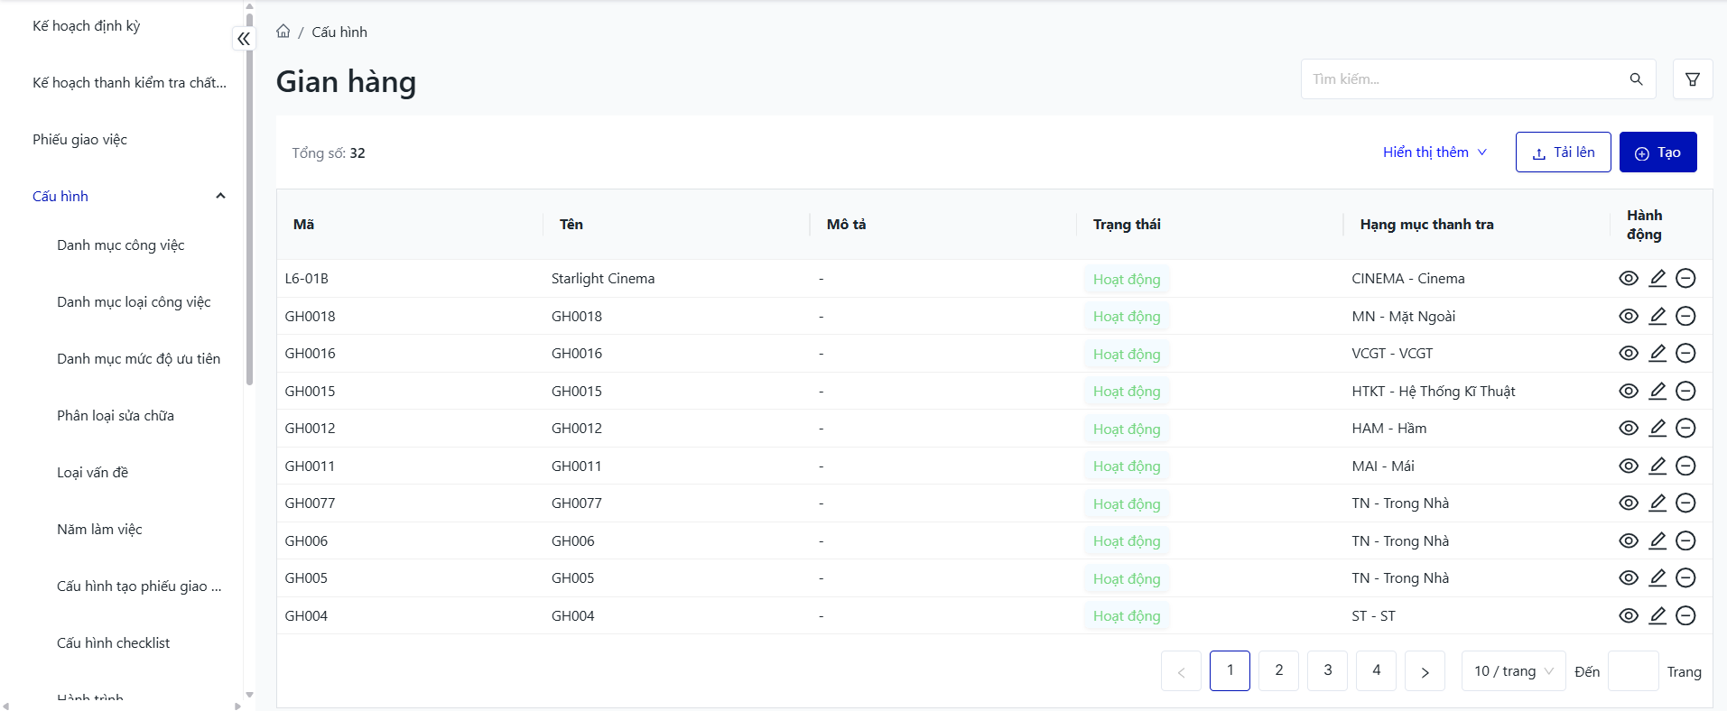View details of the GH0016 row
Image resolution: width=1727 pixels, height=711 pixels.
tap(1629, 354)
